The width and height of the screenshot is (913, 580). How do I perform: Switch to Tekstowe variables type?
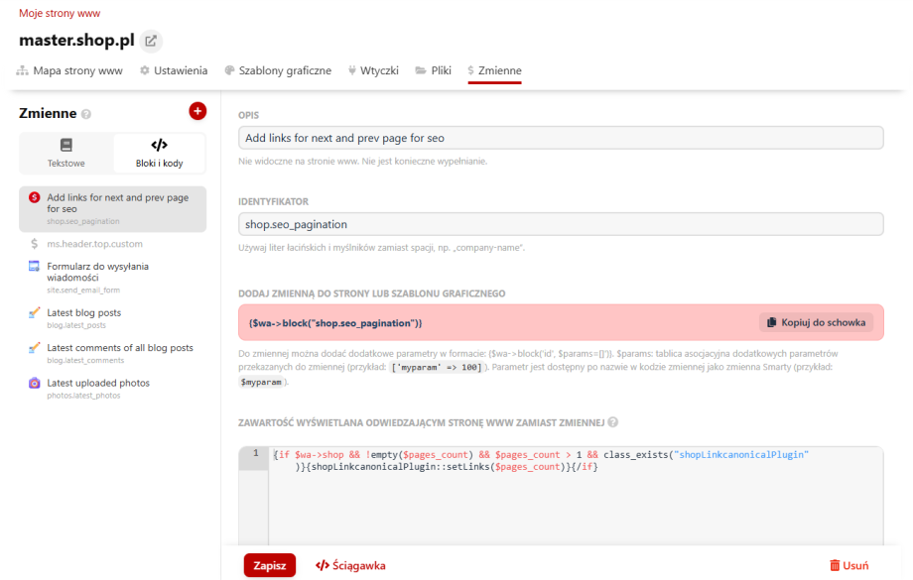66,154
